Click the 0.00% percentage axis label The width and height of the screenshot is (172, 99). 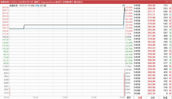pos(128,37)
